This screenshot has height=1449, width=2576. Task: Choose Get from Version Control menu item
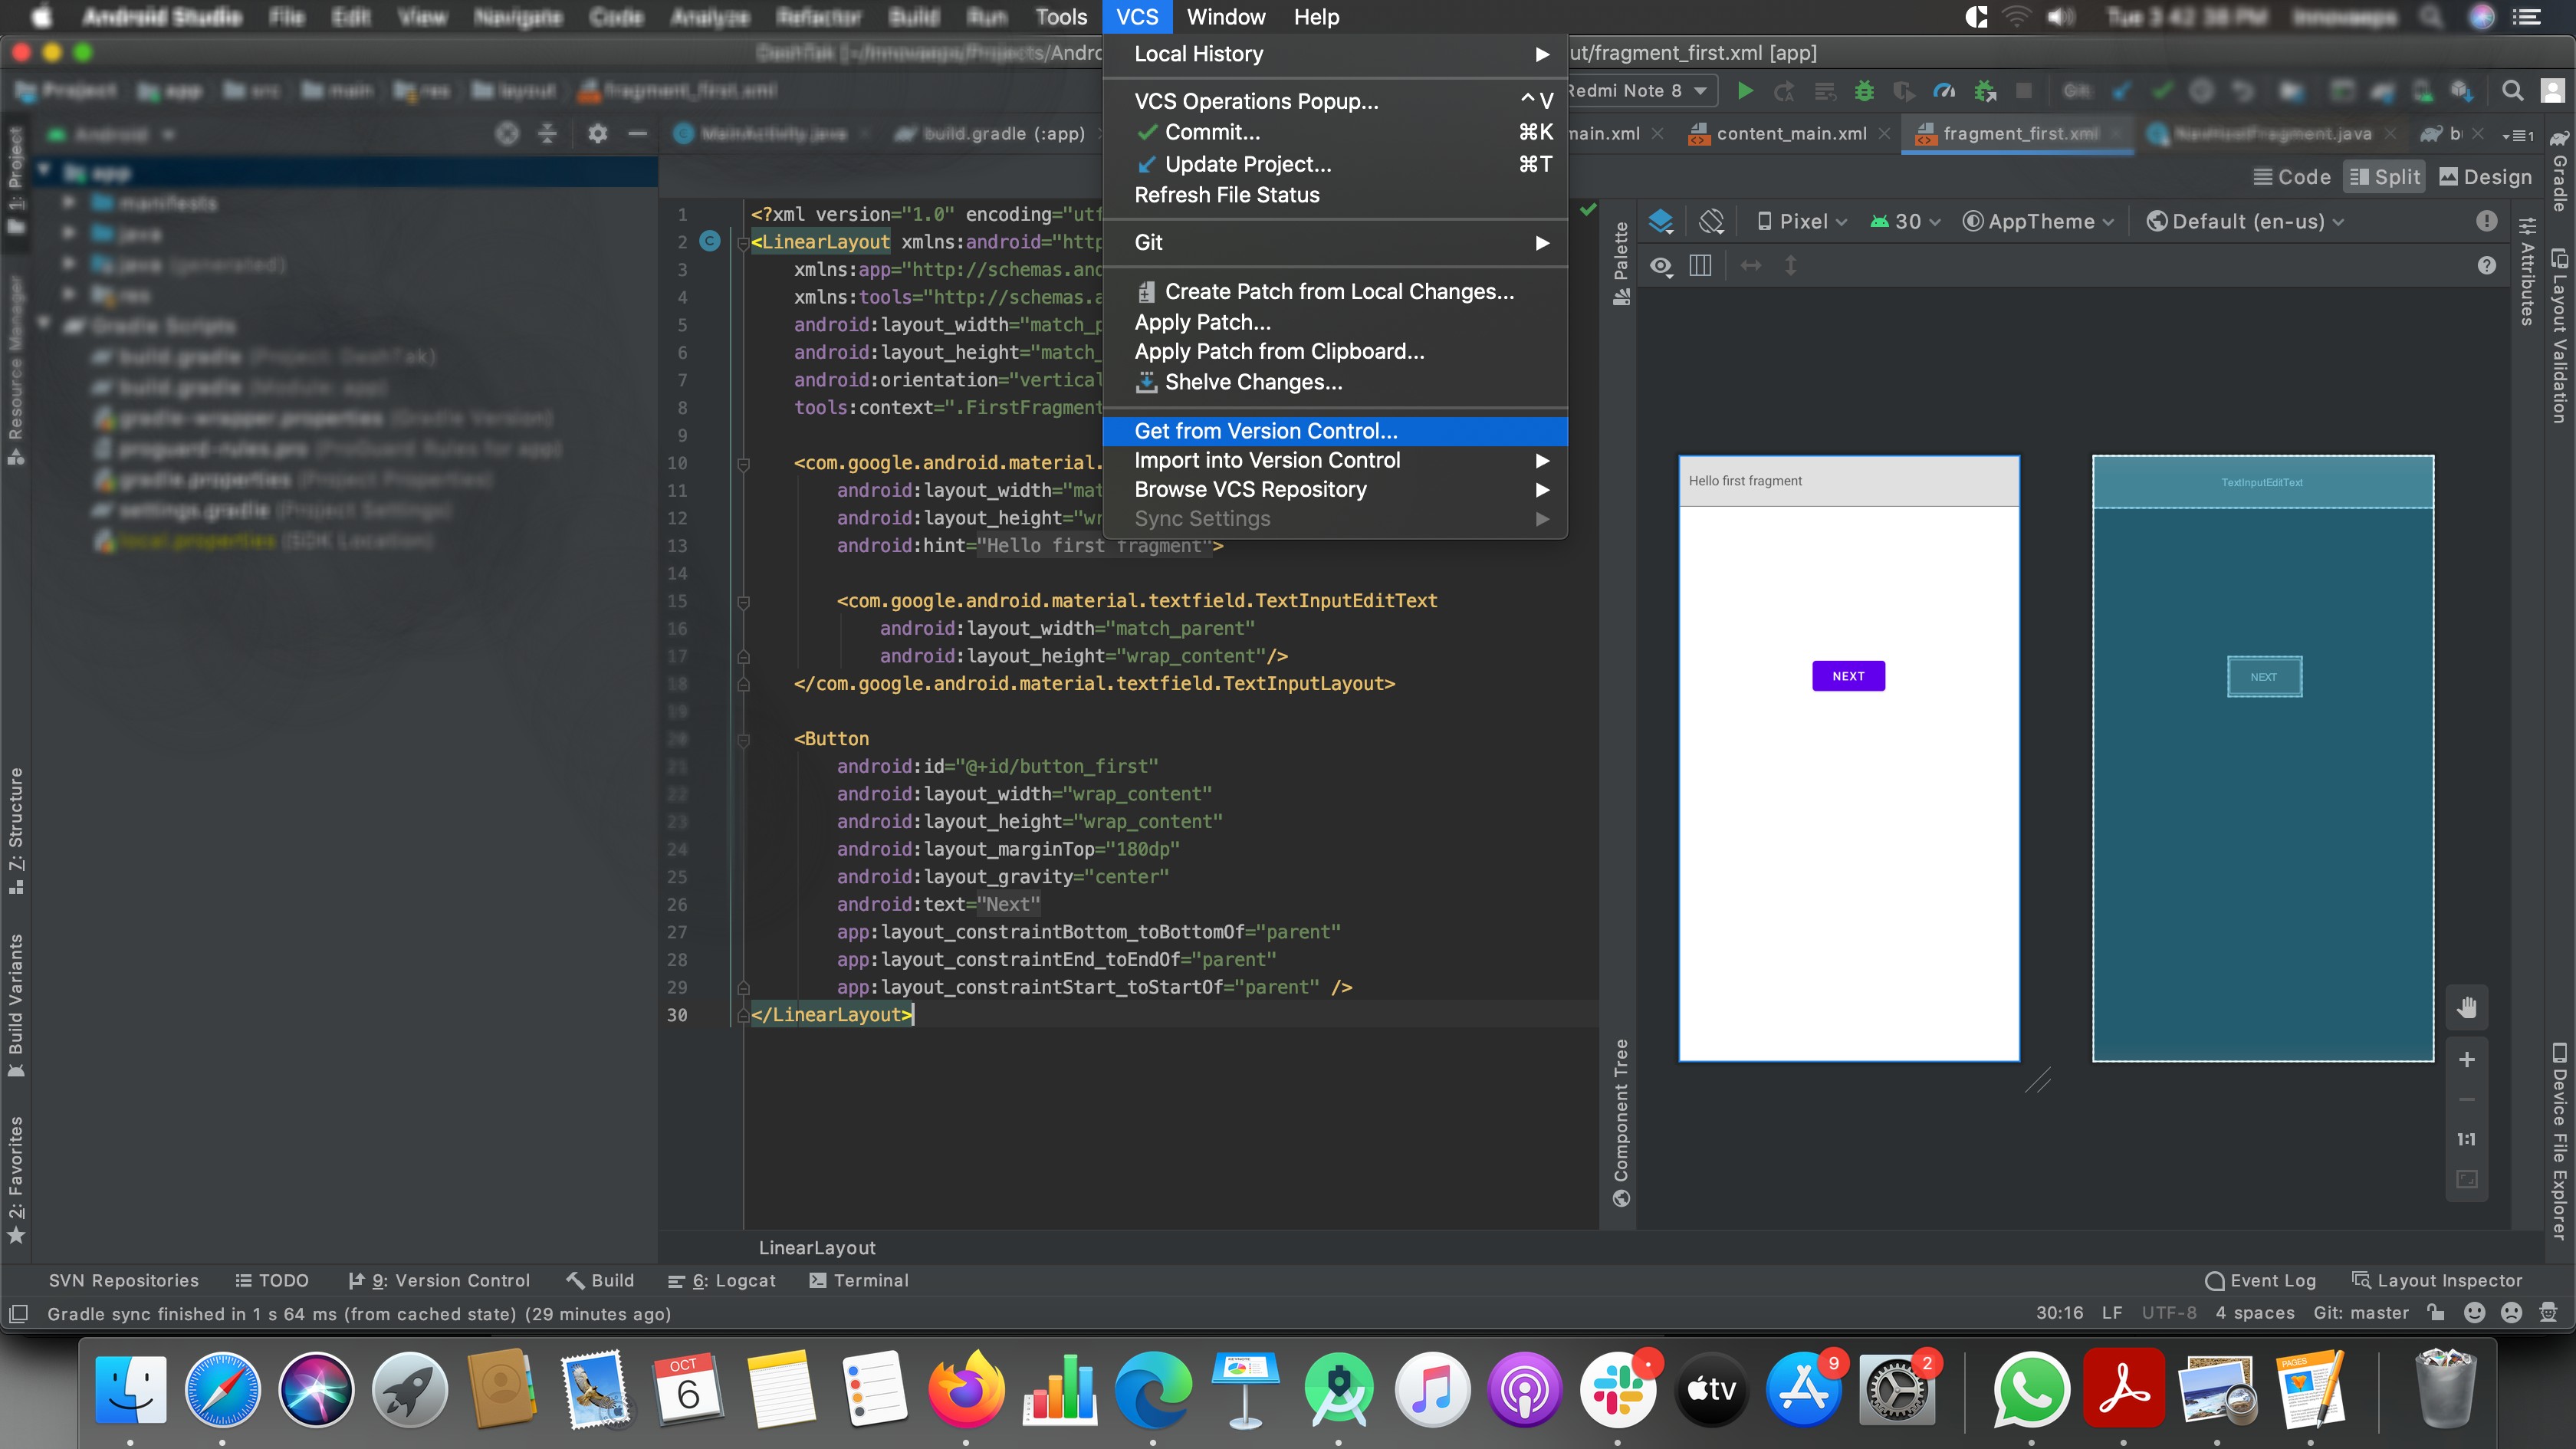(x=1335, y=431)
